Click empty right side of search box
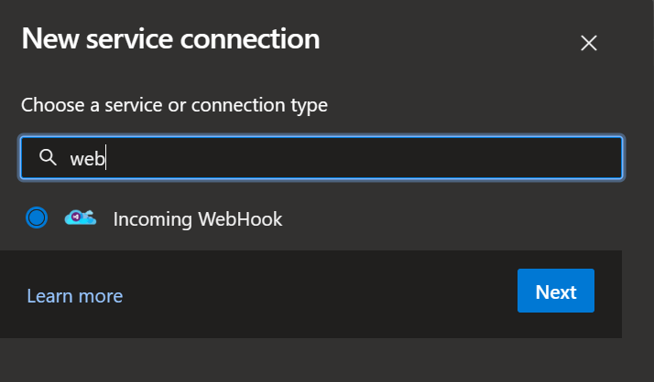Image resolution: width=654 pixels, height=382 pixels. pos(504,158)
